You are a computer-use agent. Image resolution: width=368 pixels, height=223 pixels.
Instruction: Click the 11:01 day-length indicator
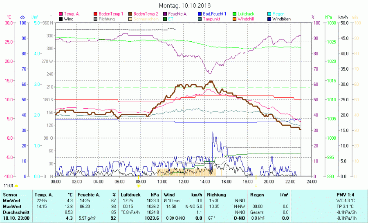click(8, 185)
